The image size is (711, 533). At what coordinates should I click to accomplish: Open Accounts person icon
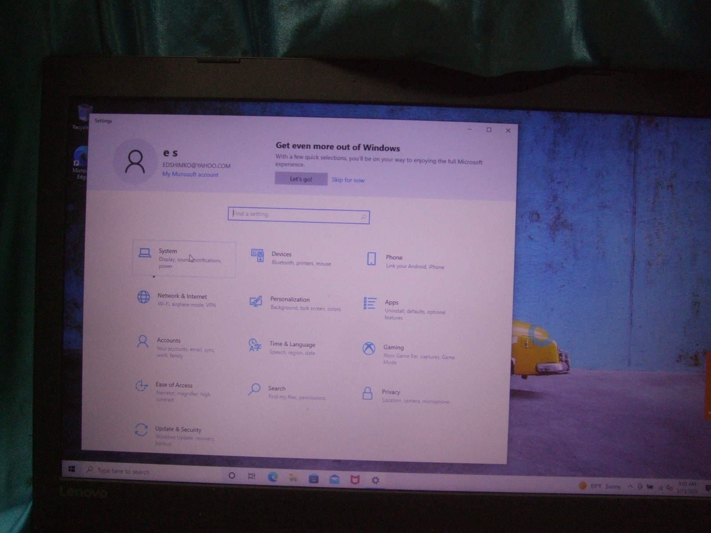(143, 342)
